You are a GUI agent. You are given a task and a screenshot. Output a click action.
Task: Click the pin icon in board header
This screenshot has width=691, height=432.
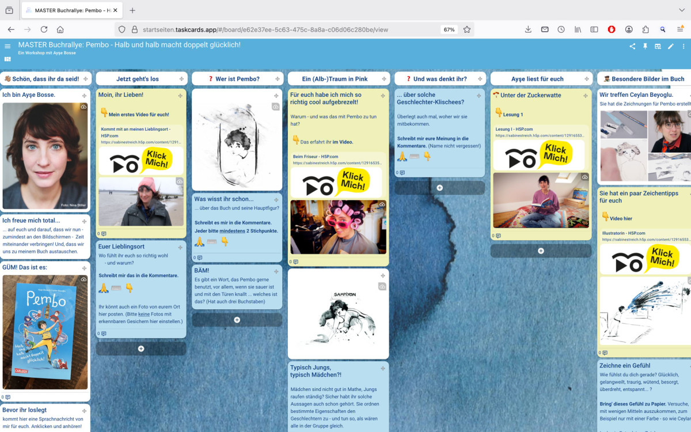pos(645,47)
